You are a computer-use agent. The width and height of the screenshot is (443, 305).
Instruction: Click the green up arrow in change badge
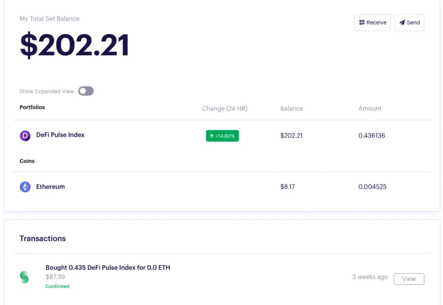[212, 136]
